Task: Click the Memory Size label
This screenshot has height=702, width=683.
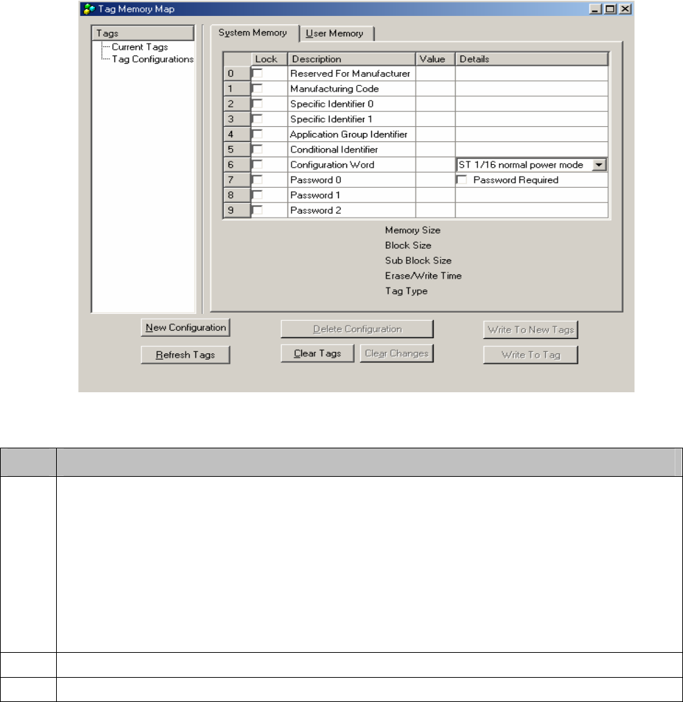Action: pyautogui.click(x=413, y=230)
